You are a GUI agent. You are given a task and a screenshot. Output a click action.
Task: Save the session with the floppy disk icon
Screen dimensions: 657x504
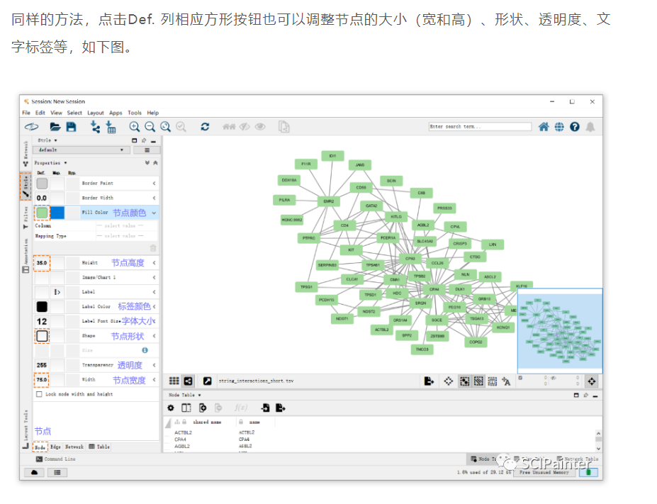pyautogui.click(x=72, y=126)
